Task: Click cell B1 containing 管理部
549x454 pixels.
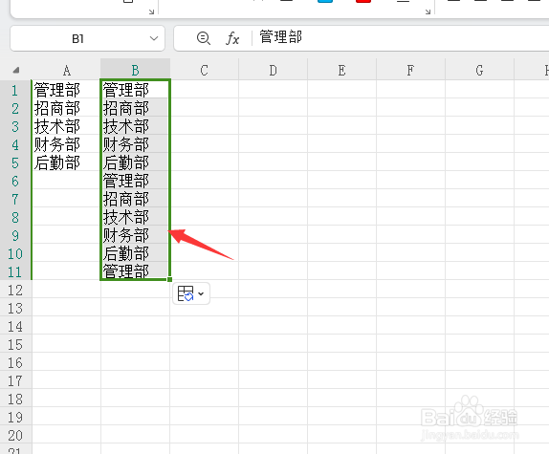Action: (x=136, y=90)
